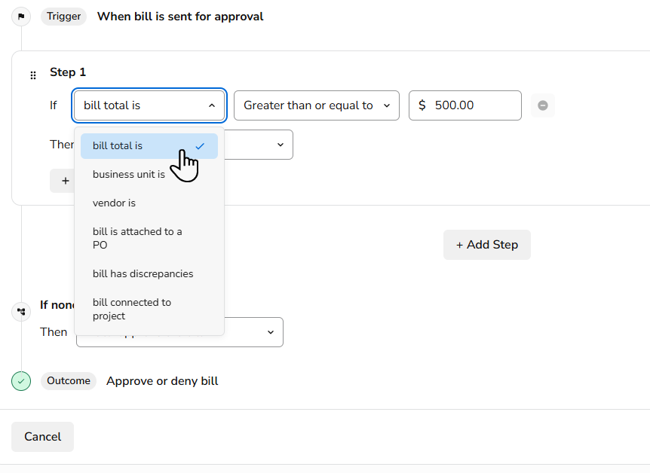The image size is (650, 473).
Task: Click the plus button under Step 1
Action: coord(63,181)
